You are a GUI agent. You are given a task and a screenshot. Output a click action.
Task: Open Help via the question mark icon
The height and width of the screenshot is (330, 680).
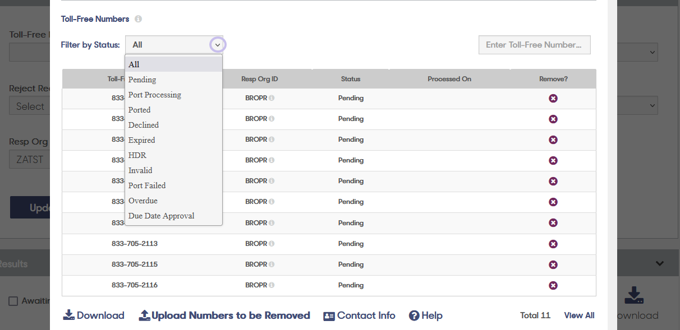pos(413,315)
